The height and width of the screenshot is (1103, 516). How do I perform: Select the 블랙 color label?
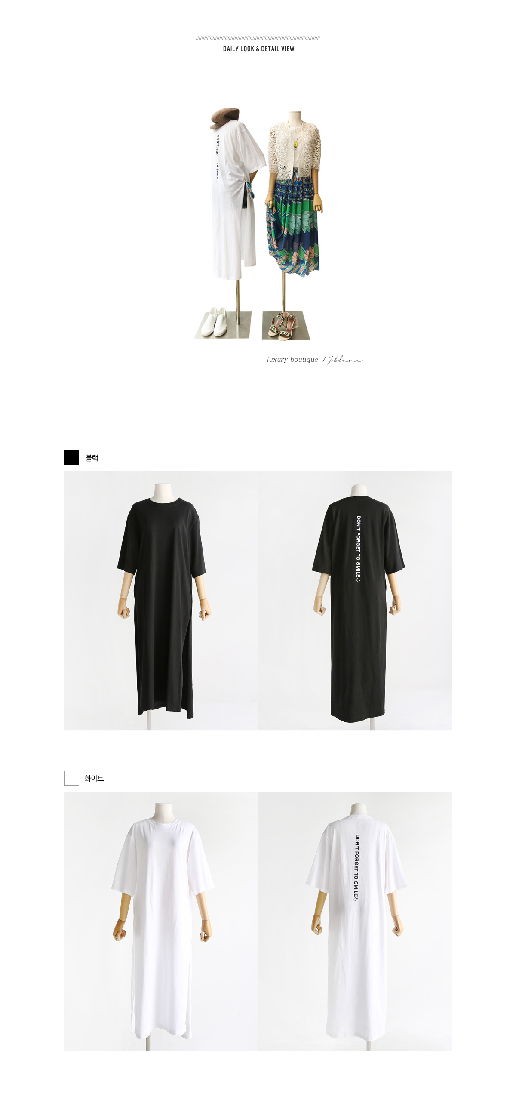coord(92,458)
